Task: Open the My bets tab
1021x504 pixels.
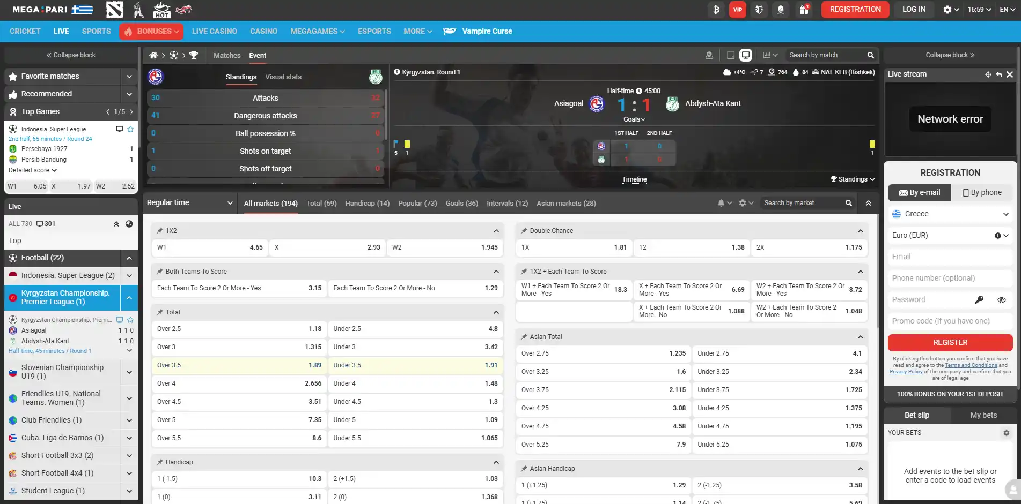Action: 983,416
